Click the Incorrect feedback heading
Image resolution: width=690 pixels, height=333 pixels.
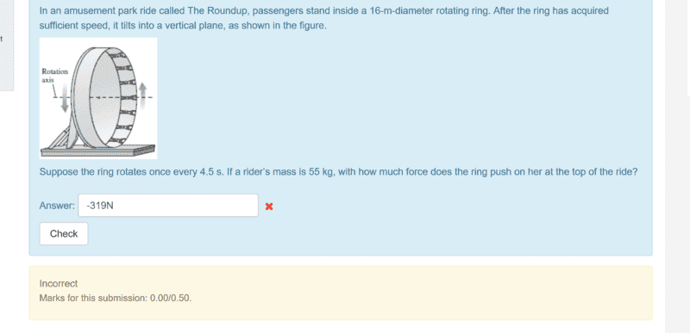coord(58,283)
